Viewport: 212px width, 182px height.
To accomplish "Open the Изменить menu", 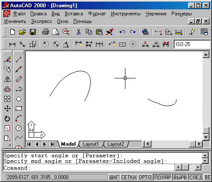I will coord(15,21).
